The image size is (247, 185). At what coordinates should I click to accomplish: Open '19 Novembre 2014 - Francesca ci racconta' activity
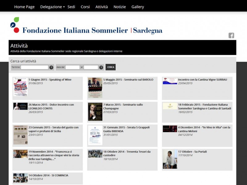click(54, 155)
